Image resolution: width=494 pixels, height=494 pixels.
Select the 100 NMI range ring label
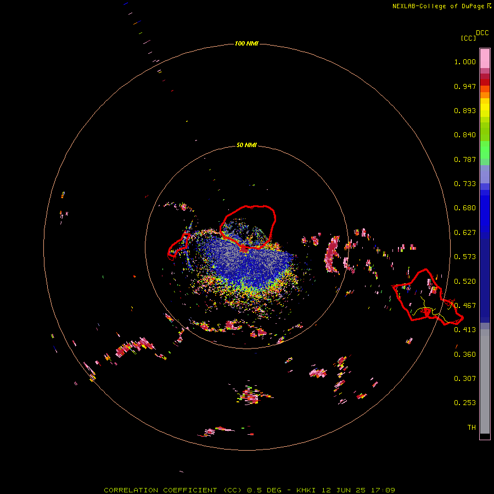(246, 43)
